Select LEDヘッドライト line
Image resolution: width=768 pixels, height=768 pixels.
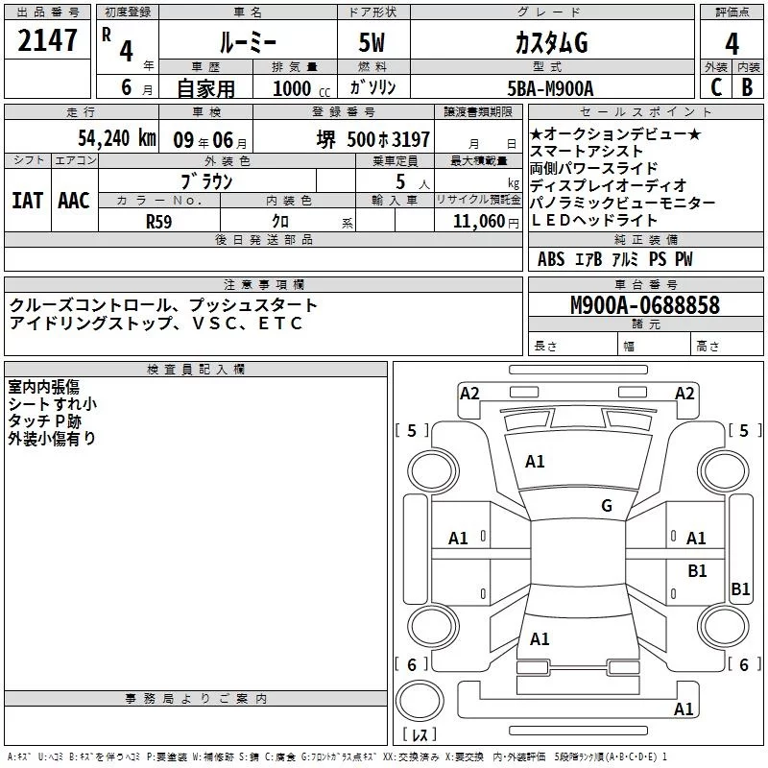[593, 220]
